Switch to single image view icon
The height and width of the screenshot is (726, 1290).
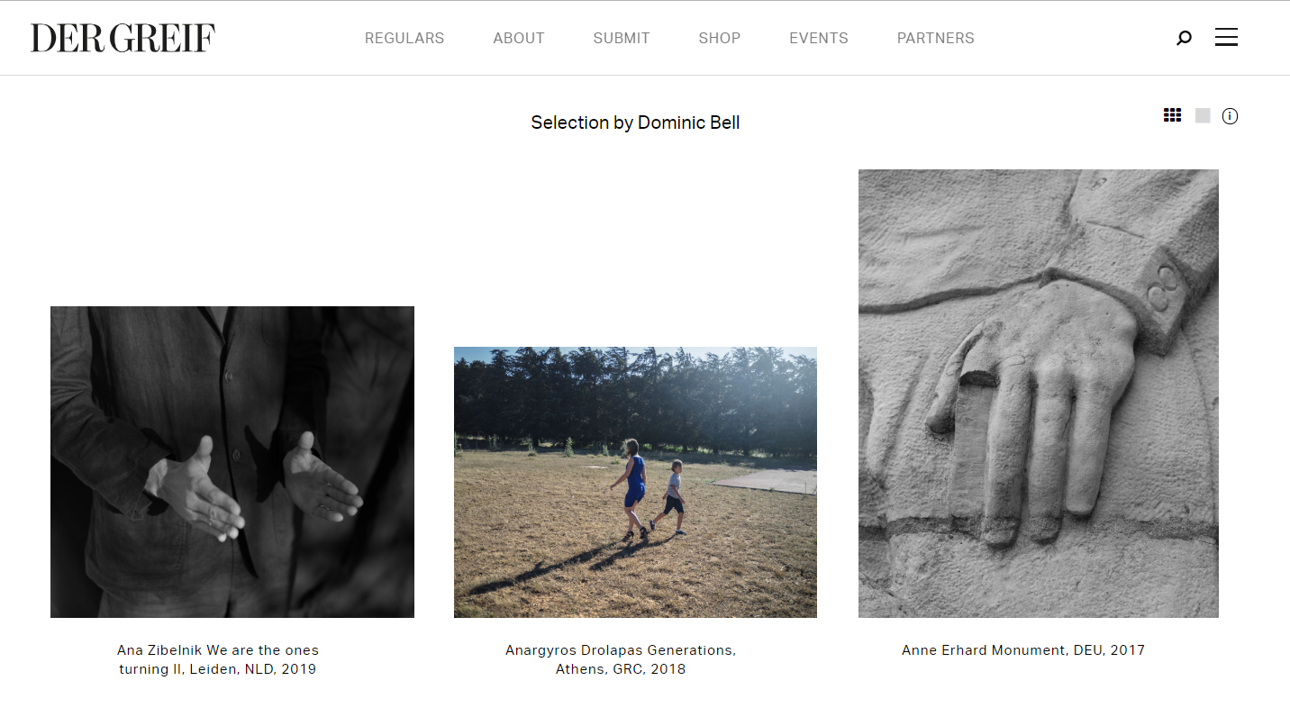[x=1203, y=115]
